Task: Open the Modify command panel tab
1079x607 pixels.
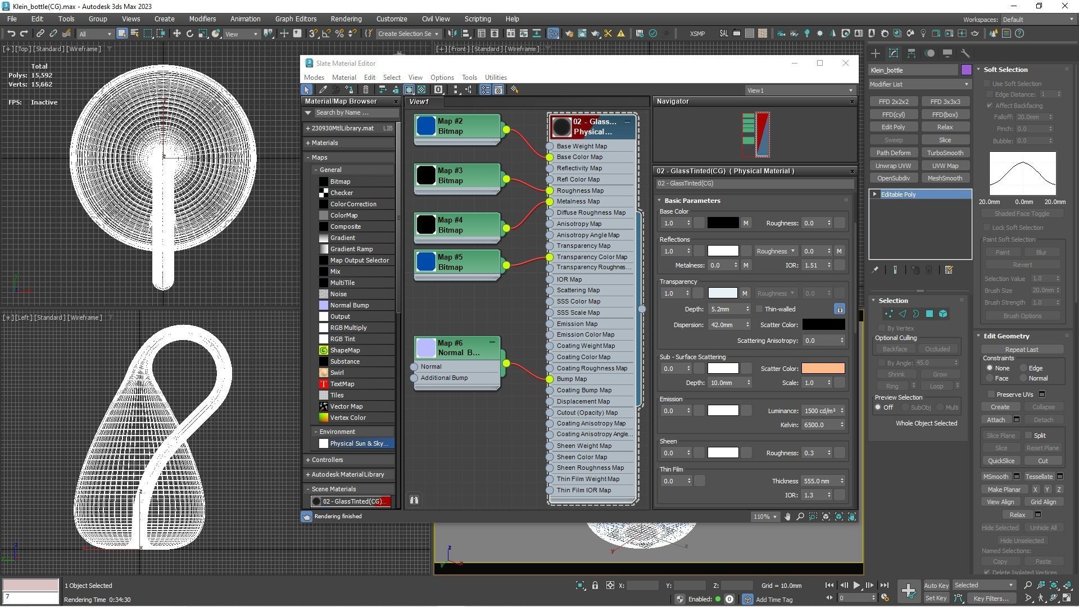Action: click(894, 53)
